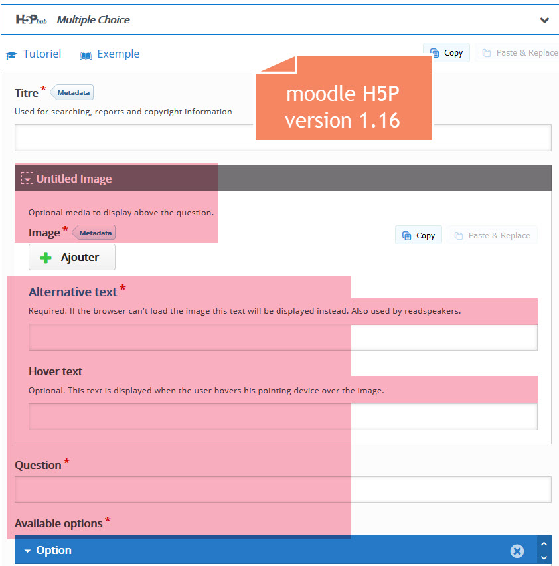Screen dimensions: 559x566
Task: Open the Exemple link
Action: 118,54
